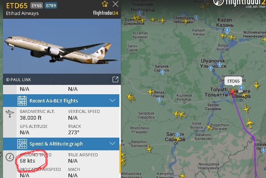This screenshot has width=266, height=178.
Task: Click the ETD65 callsign label on map
Action: pyautogui.click(x=233, y=81)
